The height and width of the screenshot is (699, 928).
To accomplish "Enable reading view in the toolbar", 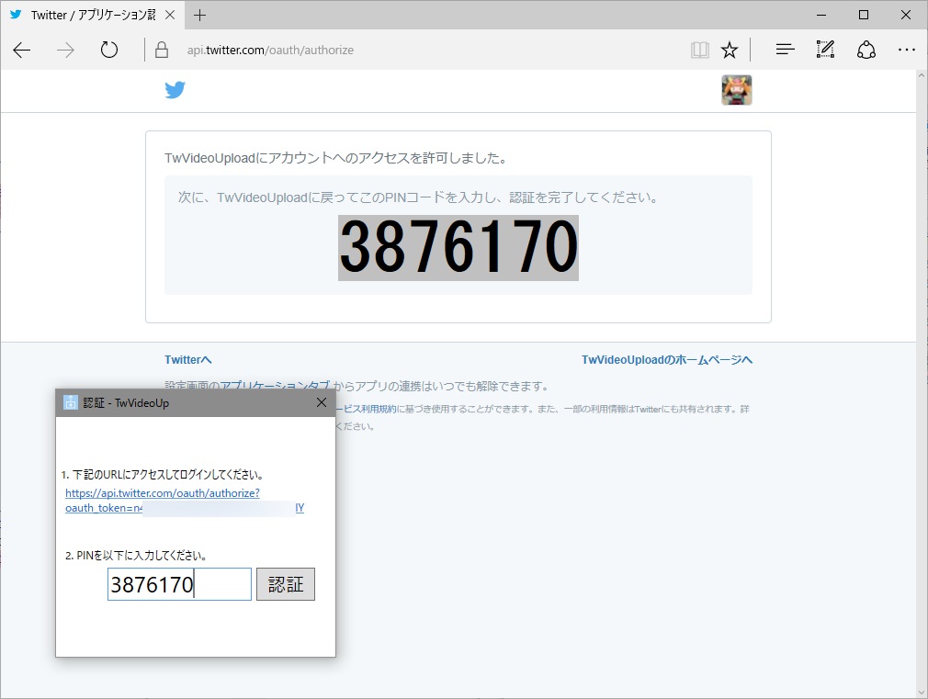I will tap(699, 50).
